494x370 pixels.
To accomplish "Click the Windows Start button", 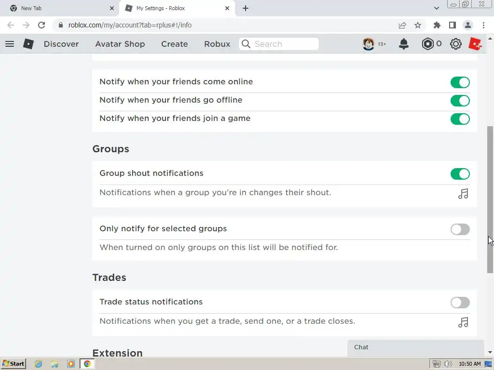I will coord(13,364).
